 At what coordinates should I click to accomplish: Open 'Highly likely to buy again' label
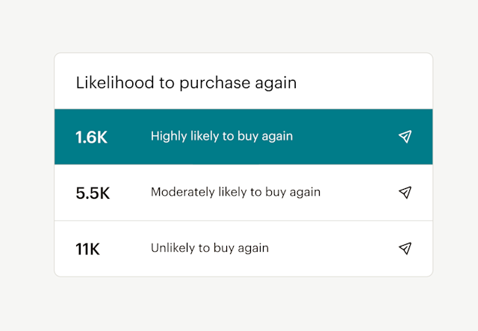pos(221,136)
